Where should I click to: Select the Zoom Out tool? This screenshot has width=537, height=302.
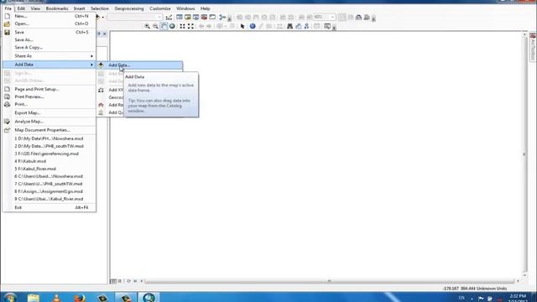click(155, 26)
